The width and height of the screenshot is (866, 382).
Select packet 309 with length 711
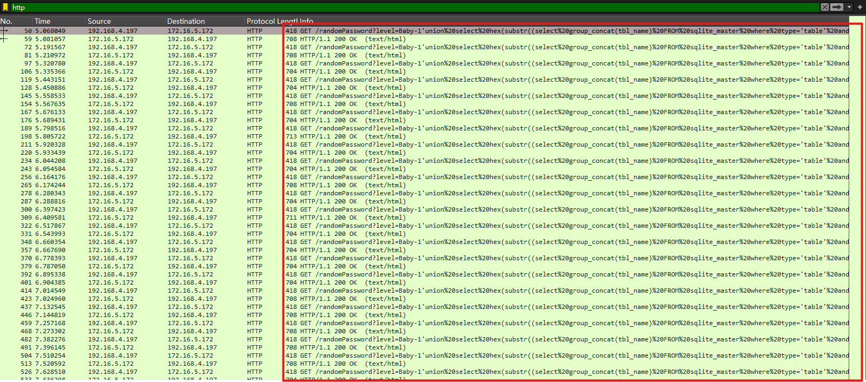[x=425, y=218]
